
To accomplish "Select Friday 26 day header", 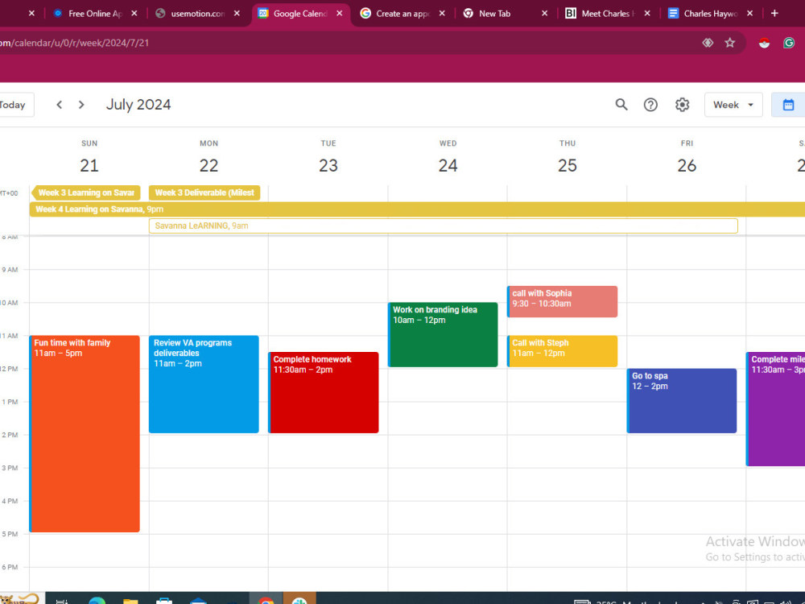I will pos(687,165).
